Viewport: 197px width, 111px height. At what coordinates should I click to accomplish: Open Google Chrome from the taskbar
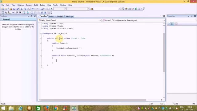56,108
